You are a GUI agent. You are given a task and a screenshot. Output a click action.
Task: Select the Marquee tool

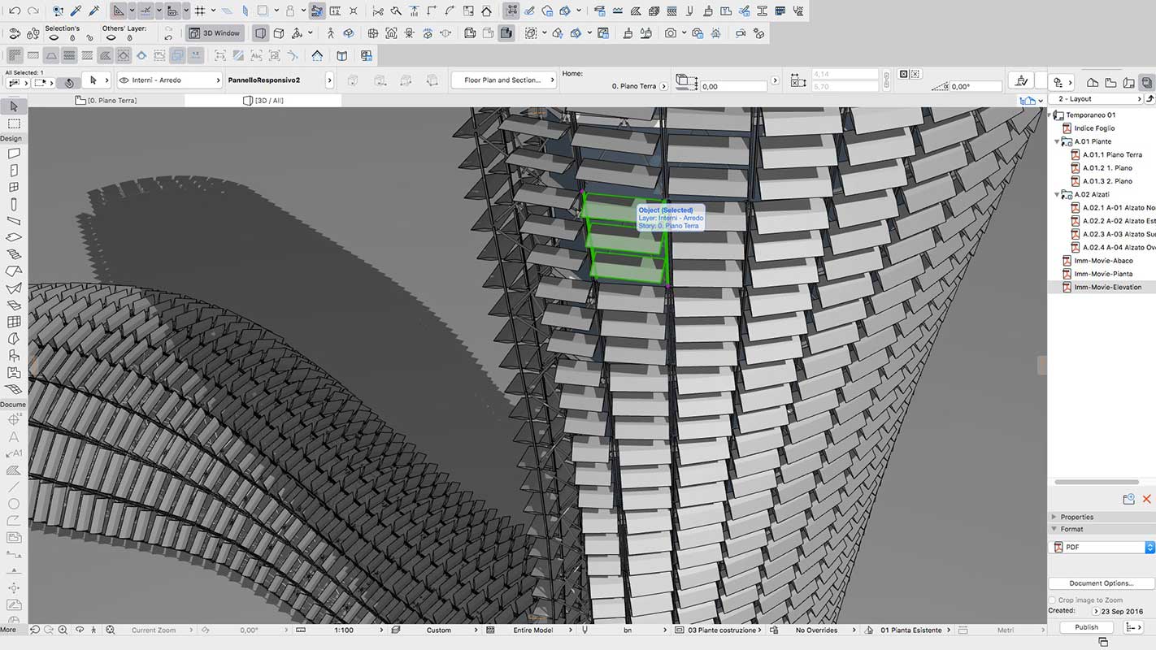[x=13, y=123]
